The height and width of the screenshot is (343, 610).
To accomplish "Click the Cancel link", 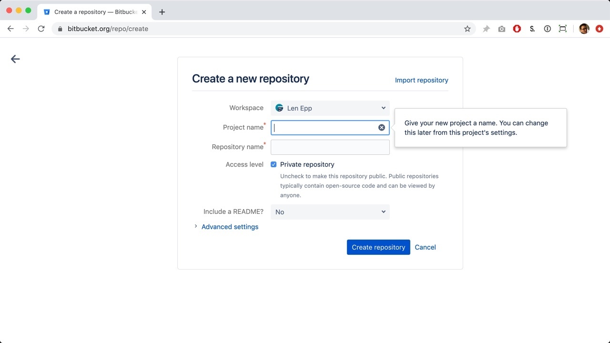I will pos(425,247).
